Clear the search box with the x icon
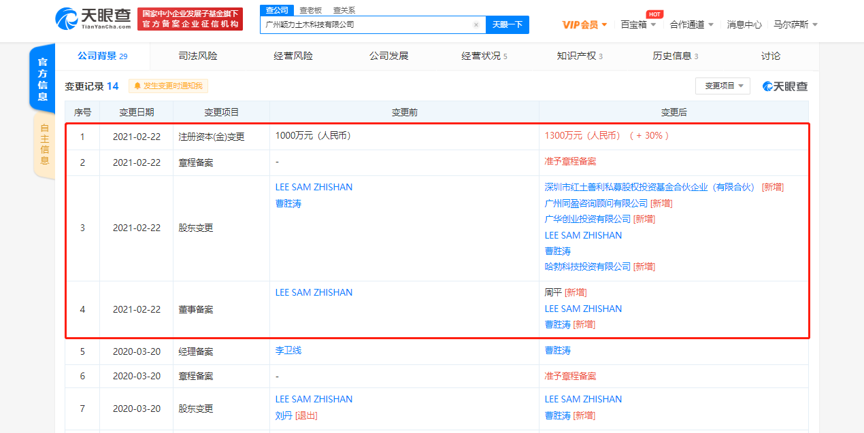The image size is (864, 433). point(476,24)
